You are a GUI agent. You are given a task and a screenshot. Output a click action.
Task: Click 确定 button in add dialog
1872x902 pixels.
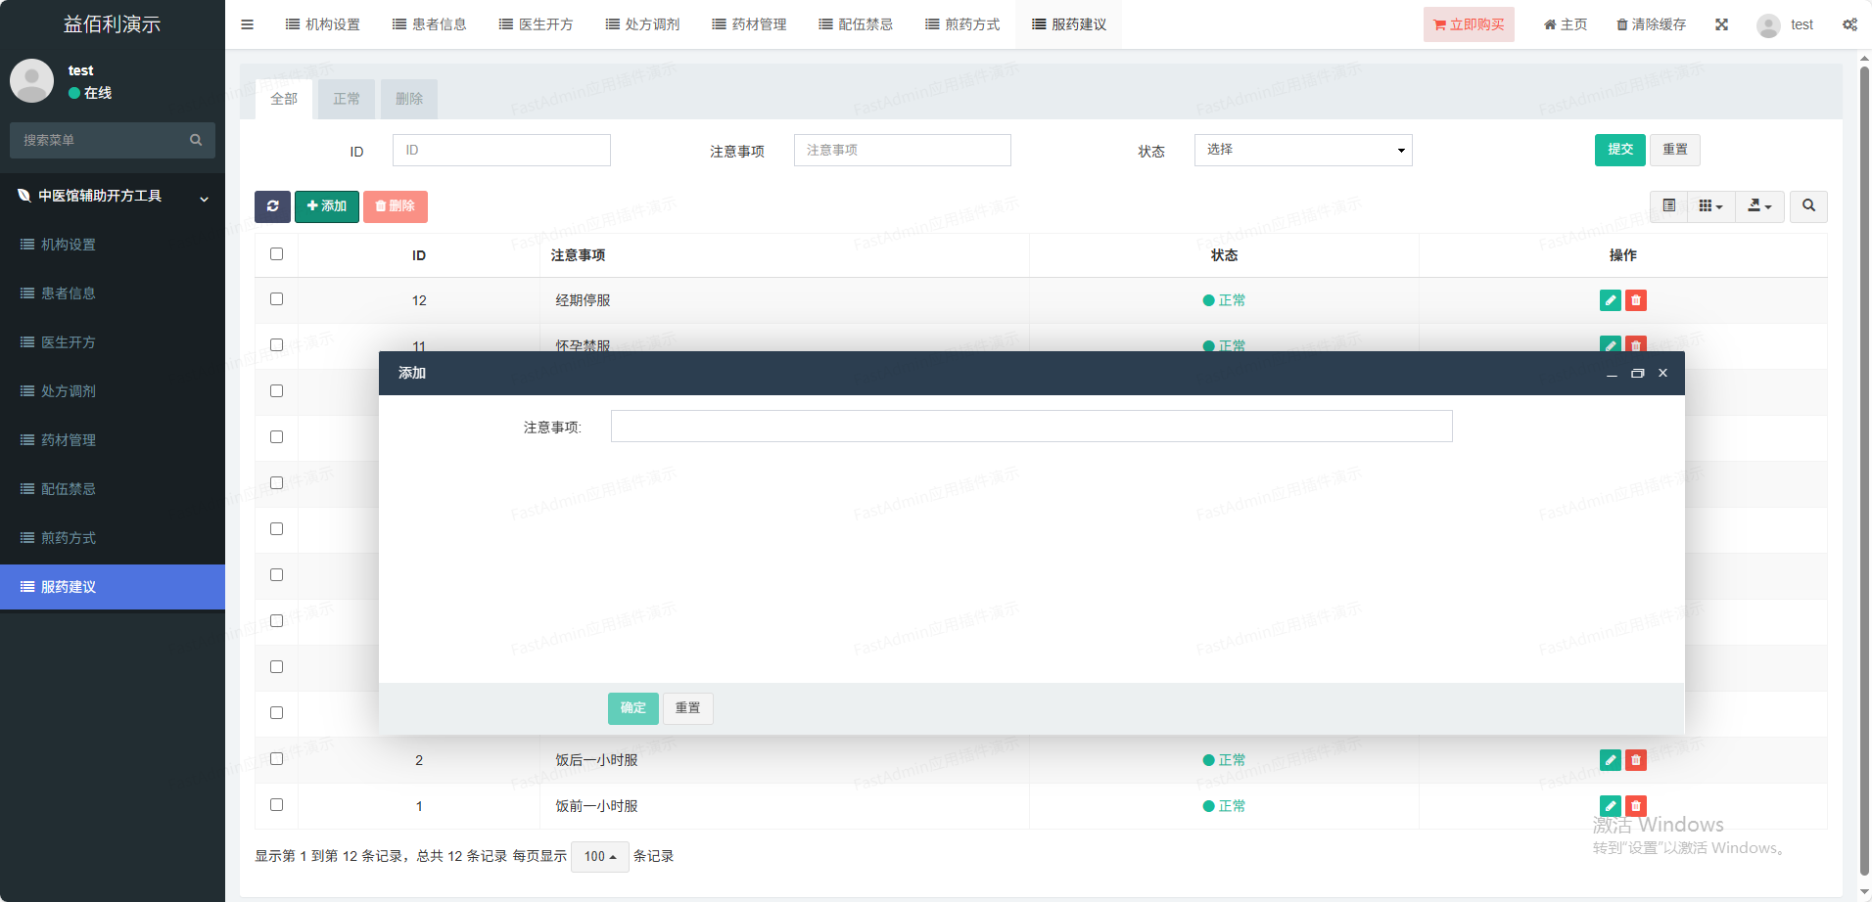pos(632,708)
